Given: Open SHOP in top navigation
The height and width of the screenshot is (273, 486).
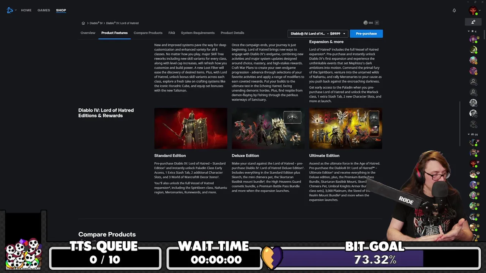Looking at the screenshot, I should [x=61, y=10].
